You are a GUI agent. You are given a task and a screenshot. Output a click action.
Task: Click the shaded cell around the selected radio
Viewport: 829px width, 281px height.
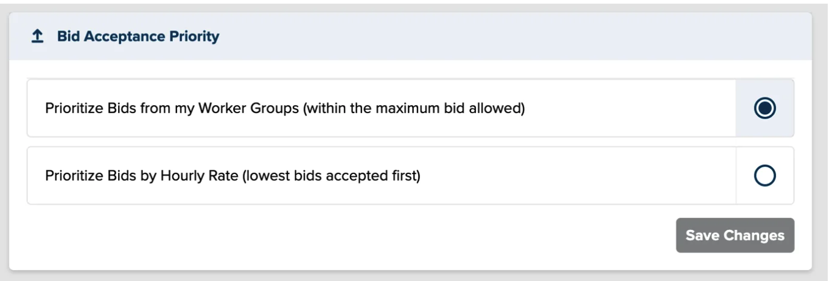click(764, 108)
